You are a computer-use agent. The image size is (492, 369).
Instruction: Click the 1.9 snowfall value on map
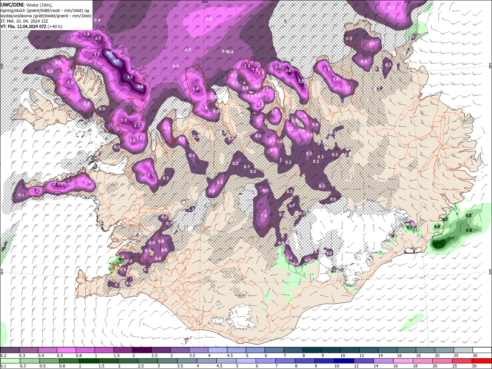click(86, 34)
